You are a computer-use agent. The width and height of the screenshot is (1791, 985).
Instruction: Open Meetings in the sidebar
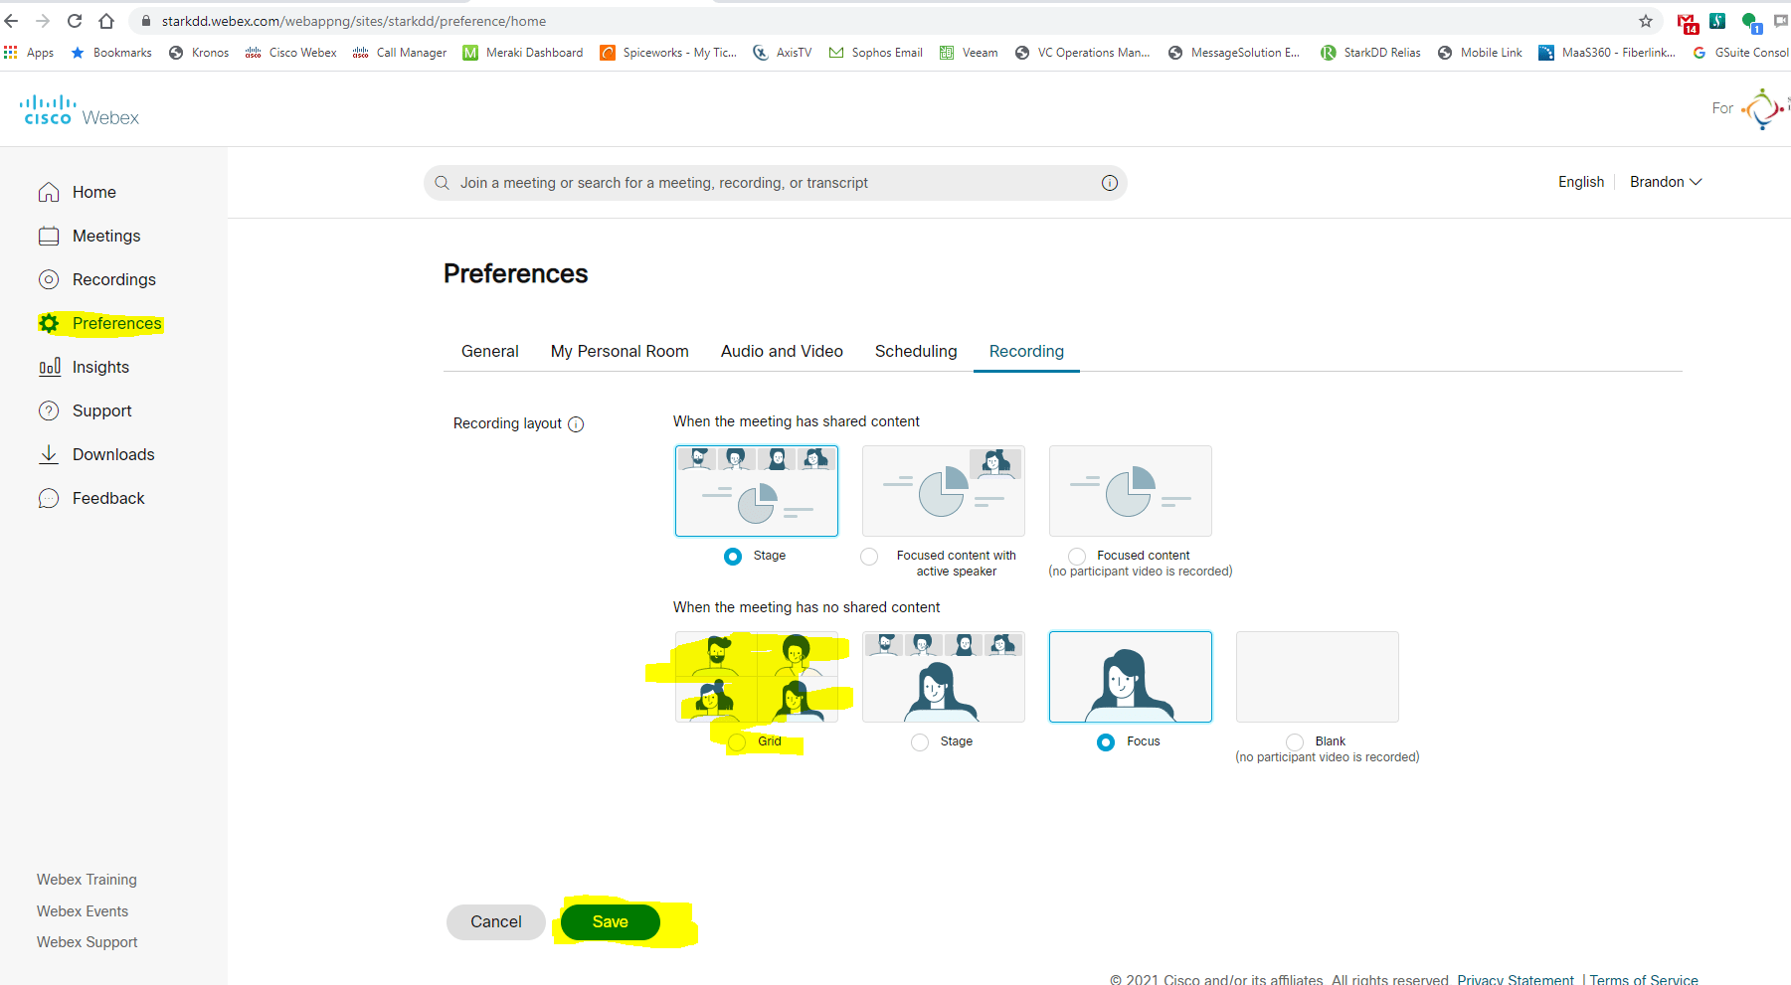click(x=90, y=236)
